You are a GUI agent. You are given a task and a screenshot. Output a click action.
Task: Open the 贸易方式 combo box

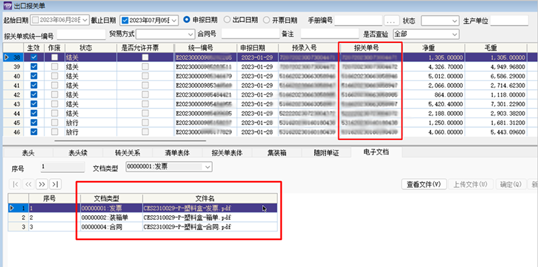[165, 34]
